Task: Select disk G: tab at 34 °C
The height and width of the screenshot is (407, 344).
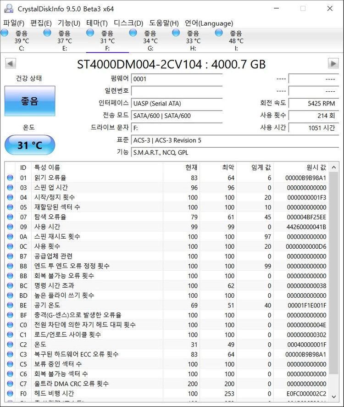Action: (x=150, y=40)
